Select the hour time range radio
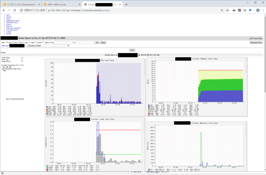The width and height of the screenshot is (266, 175). [x=7, y=42]
